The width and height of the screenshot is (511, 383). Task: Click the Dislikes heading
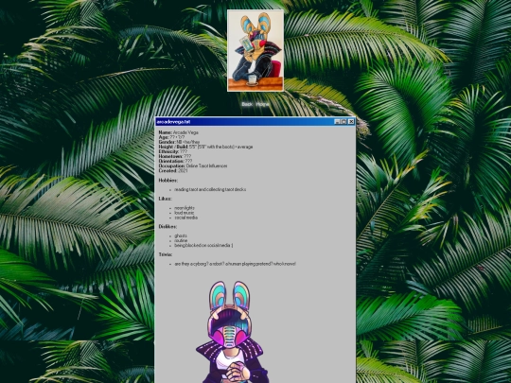(x=167, y=226)
